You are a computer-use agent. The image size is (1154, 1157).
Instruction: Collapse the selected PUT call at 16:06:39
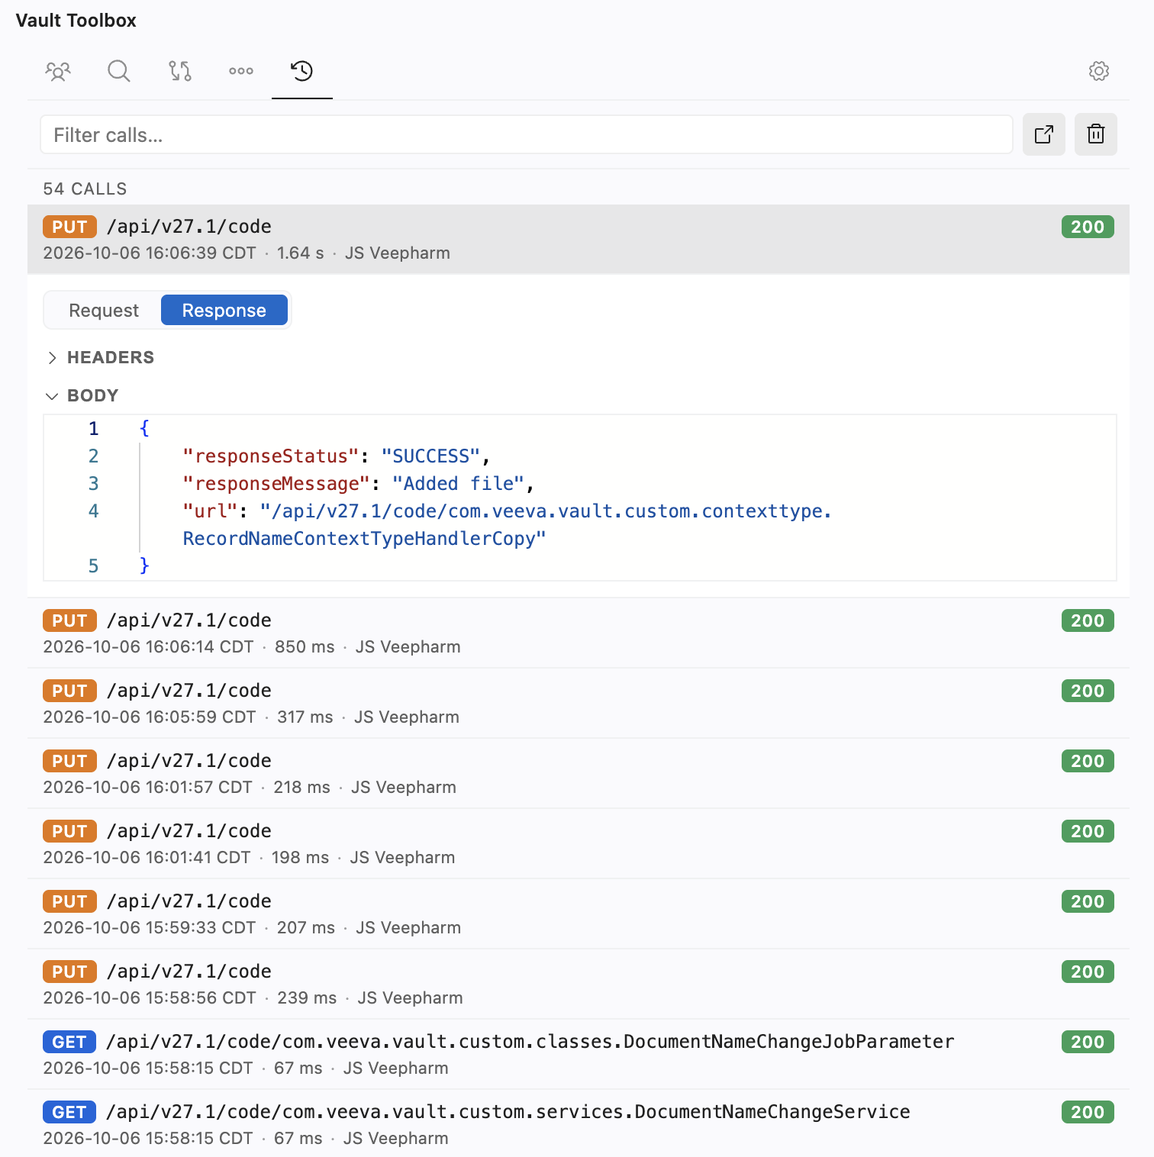[579, 239]
